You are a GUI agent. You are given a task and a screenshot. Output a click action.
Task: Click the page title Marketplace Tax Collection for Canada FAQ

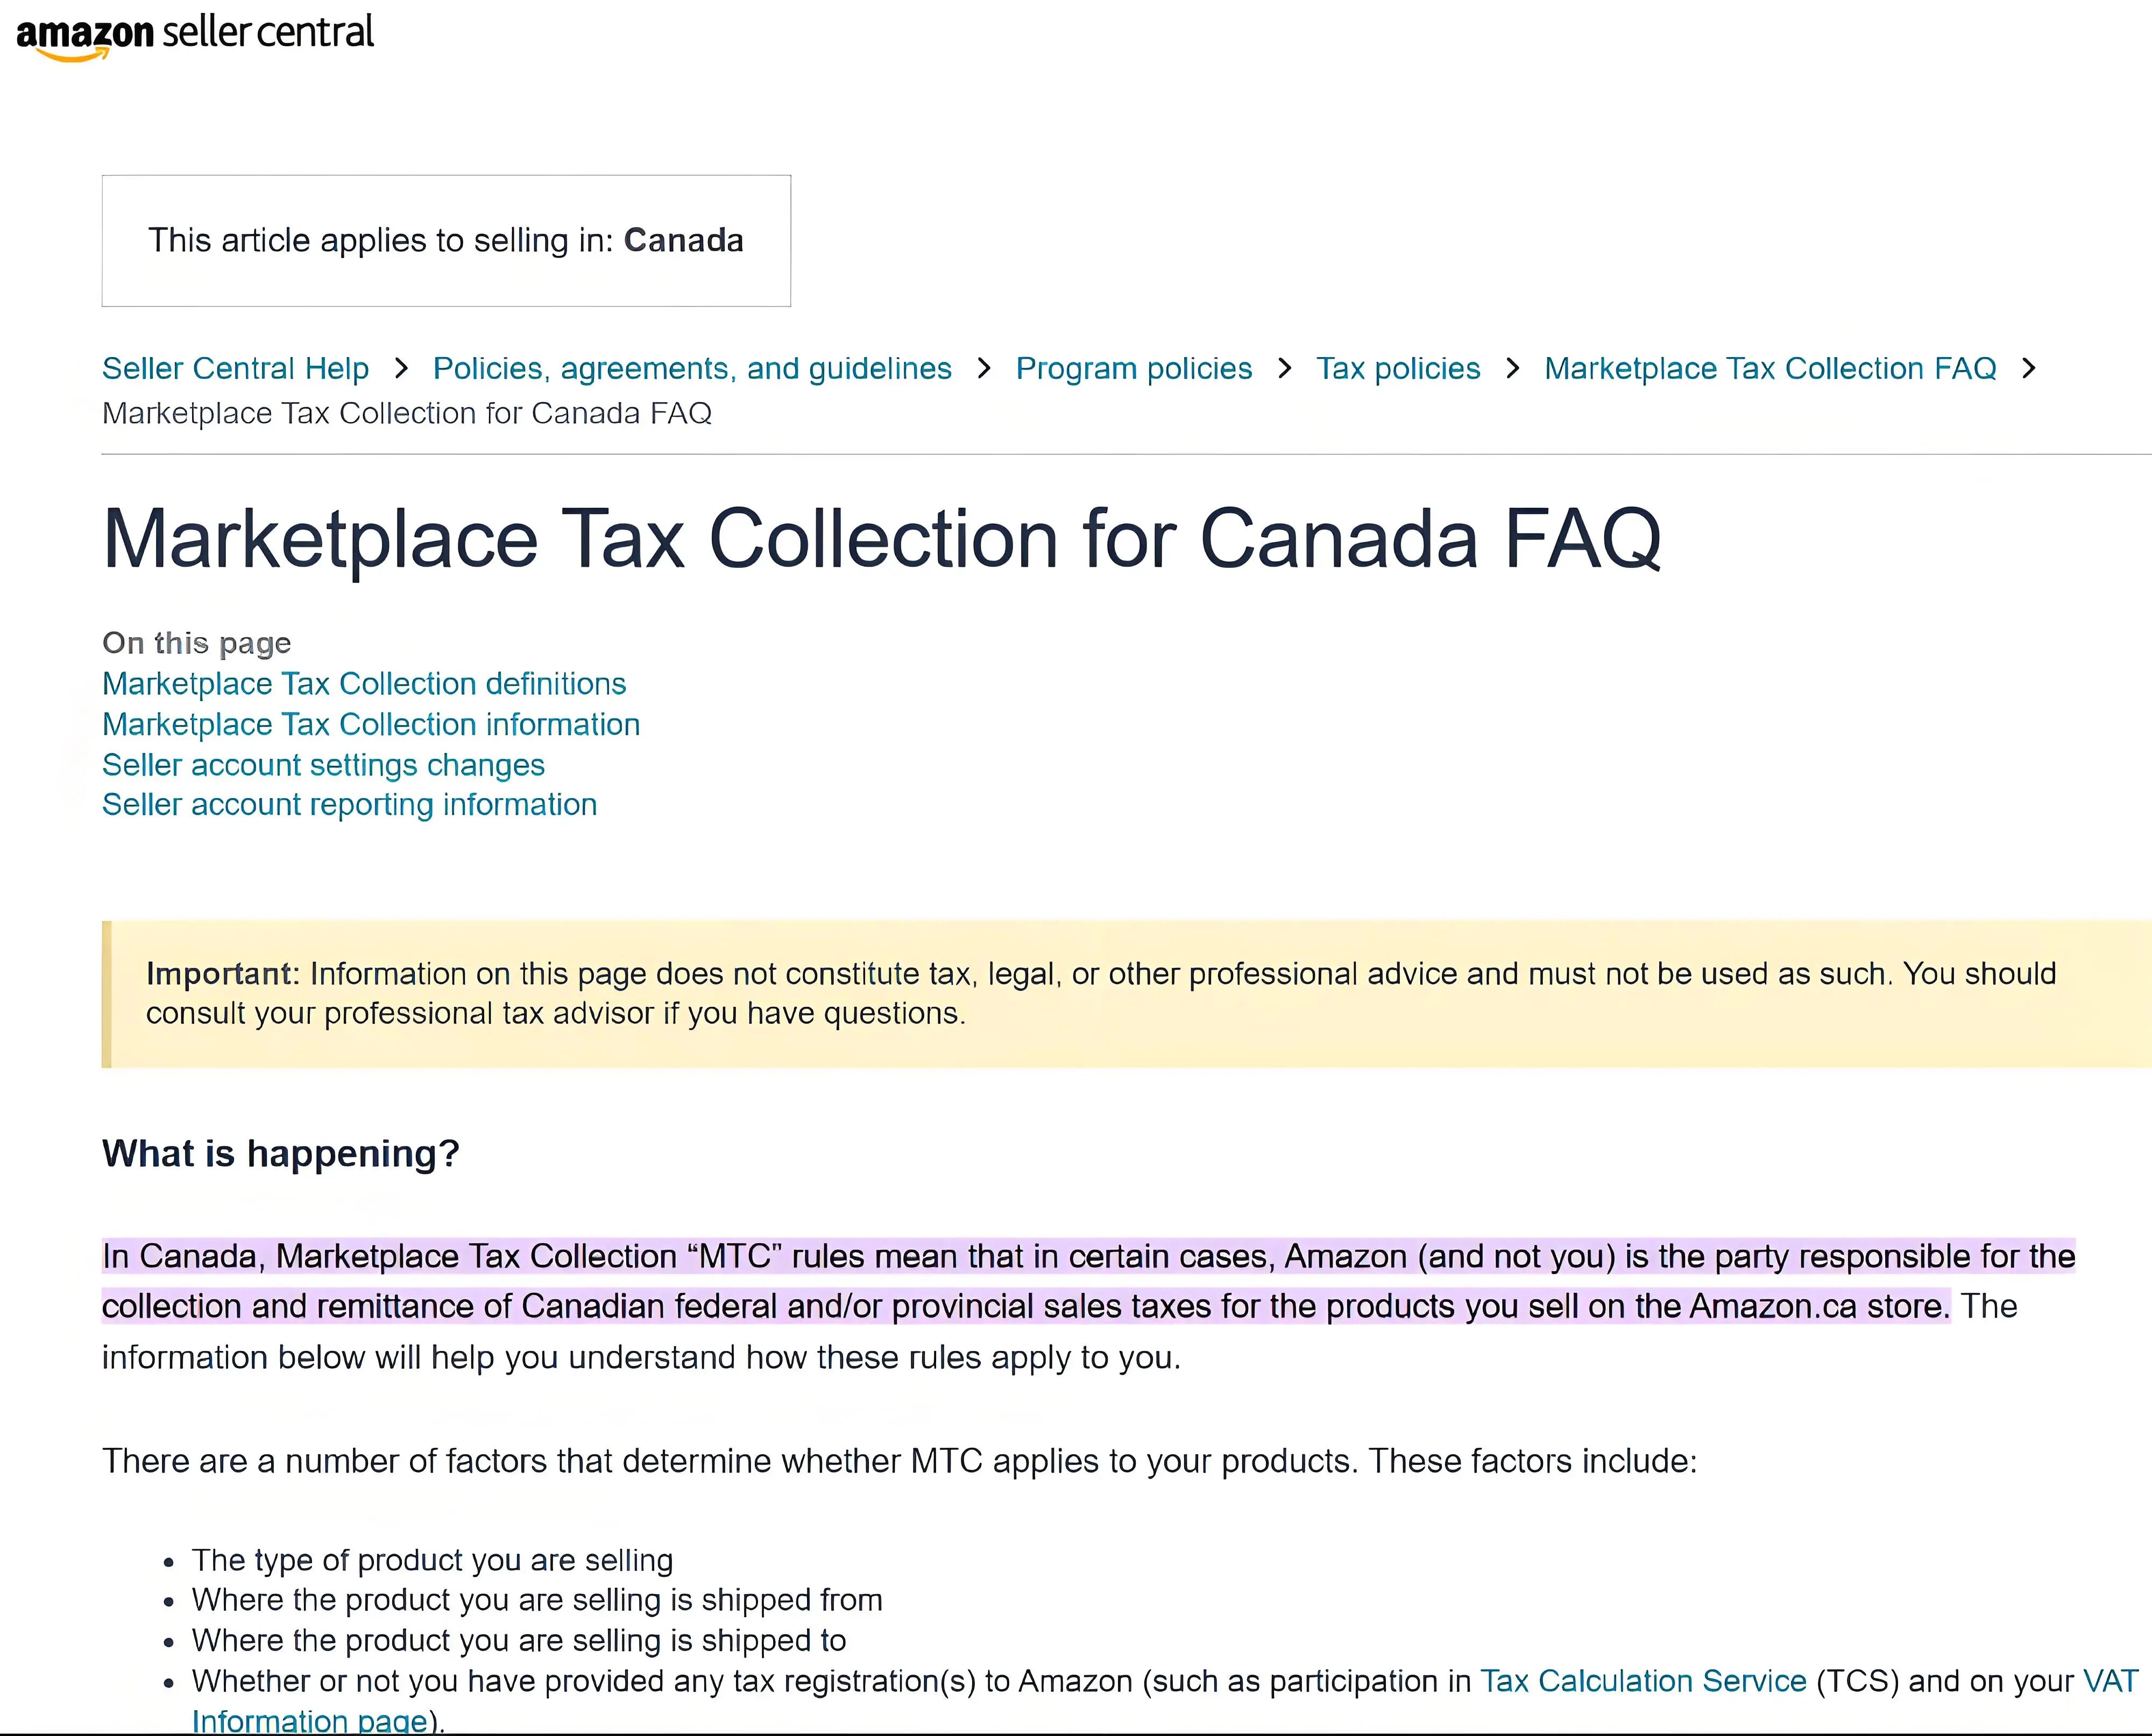pos(881,539)
